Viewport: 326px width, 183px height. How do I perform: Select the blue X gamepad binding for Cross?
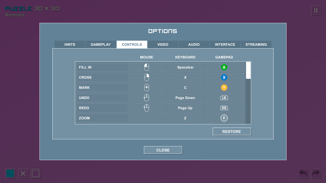[224, 77]
